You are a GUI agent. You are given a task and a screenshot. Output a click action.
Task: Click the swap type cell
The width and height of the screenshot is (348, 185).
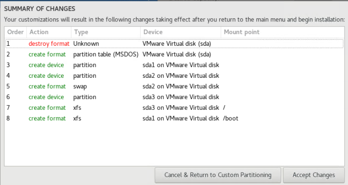(80, 86)
